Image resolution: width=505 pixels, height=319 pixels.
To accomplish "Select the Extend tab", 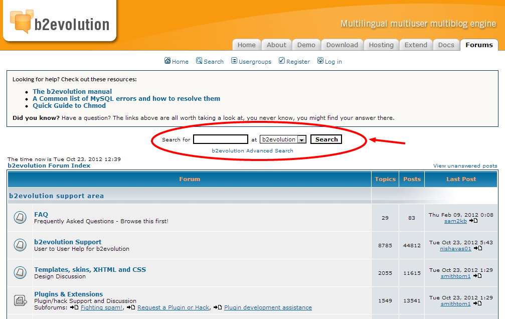I will (416, 45).
